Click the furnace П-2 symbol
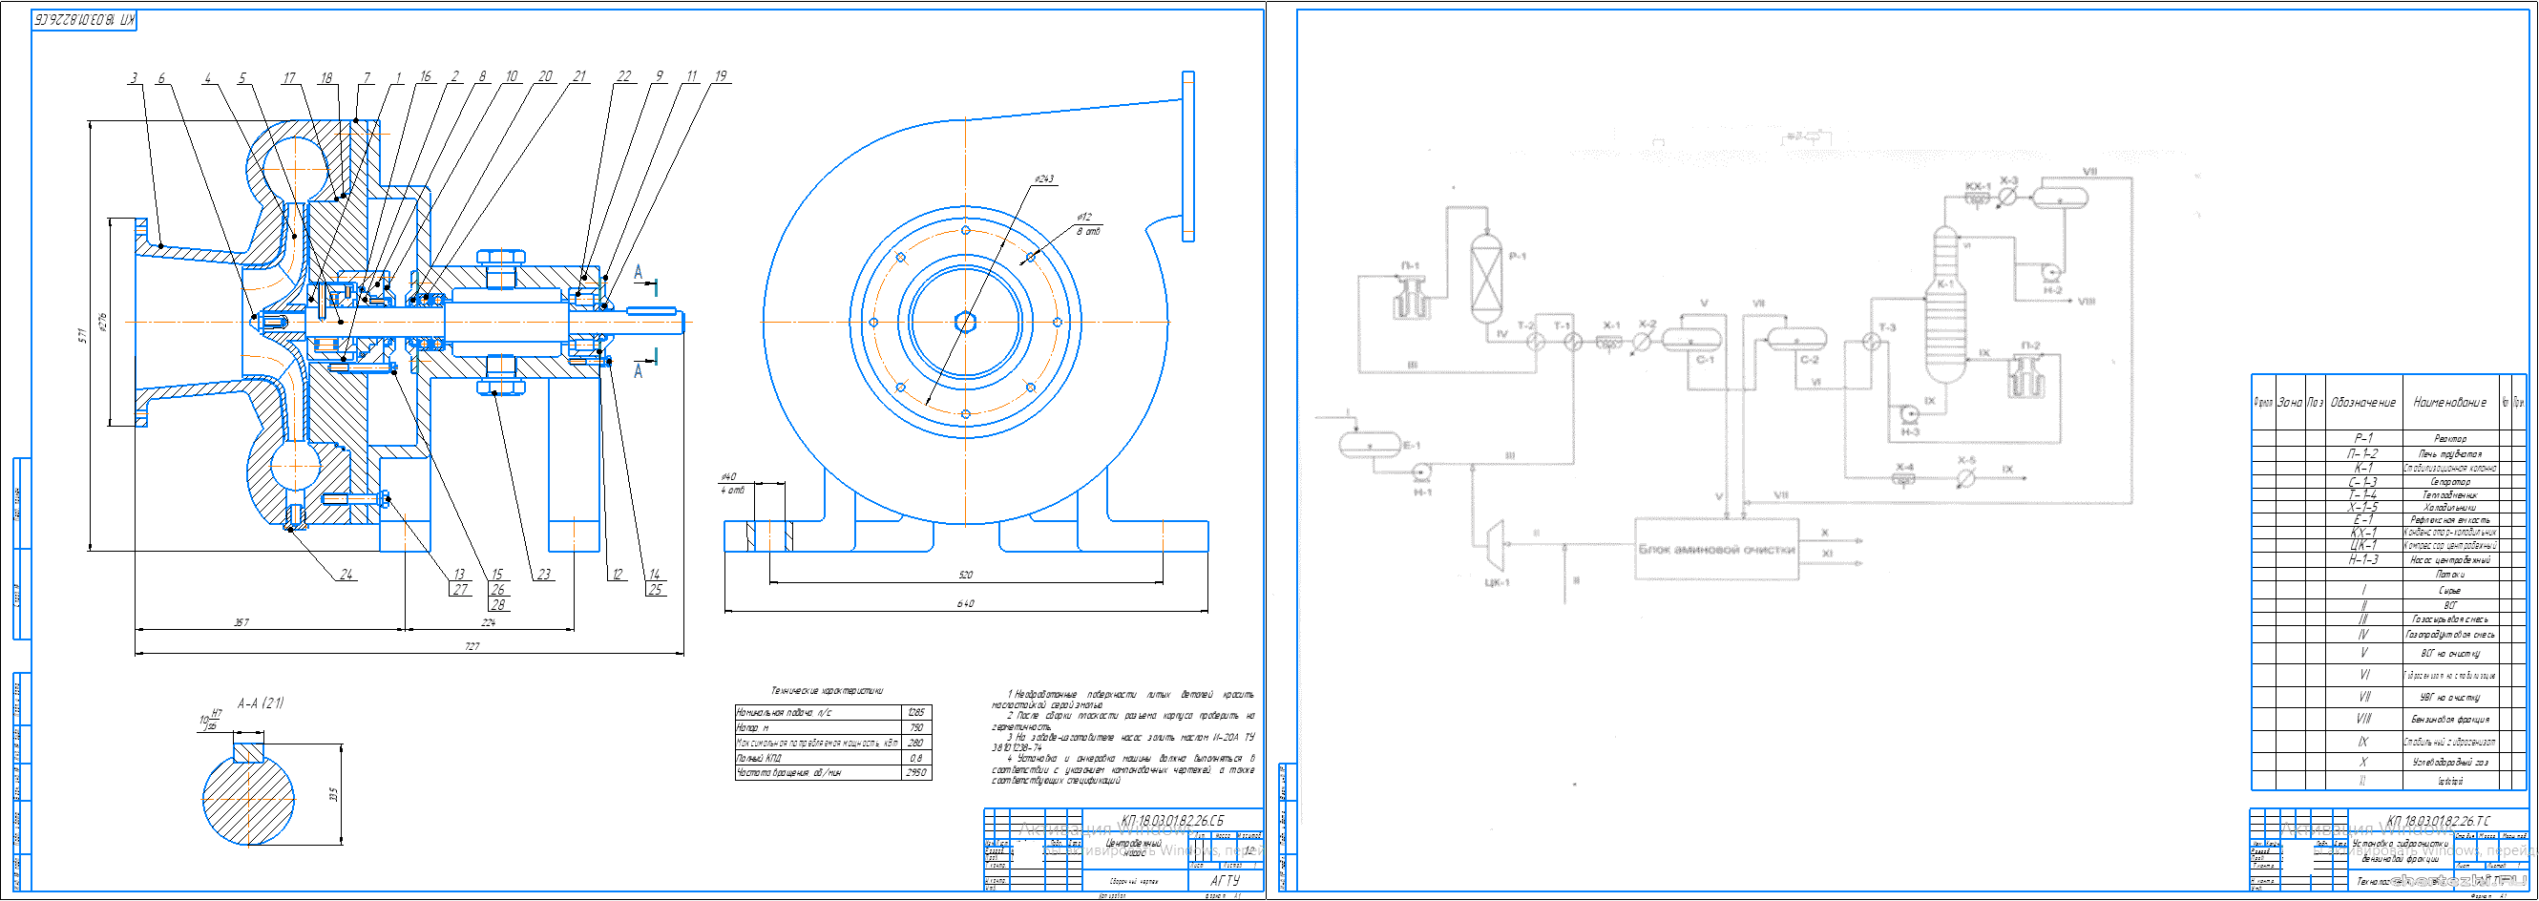The image size is (2539, 901). pyautogui.click(x=2025, y=376)
